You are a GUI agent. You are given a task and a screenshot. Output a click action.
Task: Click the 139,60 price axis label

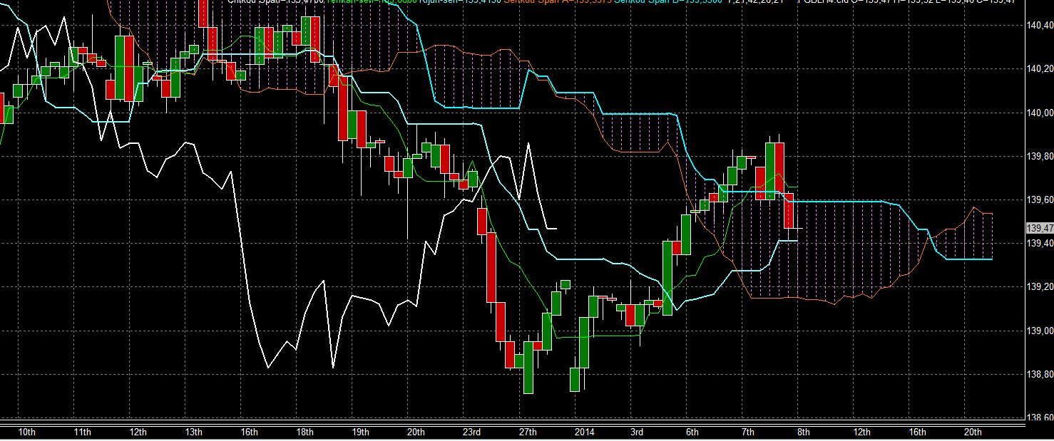[1040, 199]
